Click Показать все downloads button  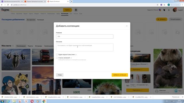176,97
